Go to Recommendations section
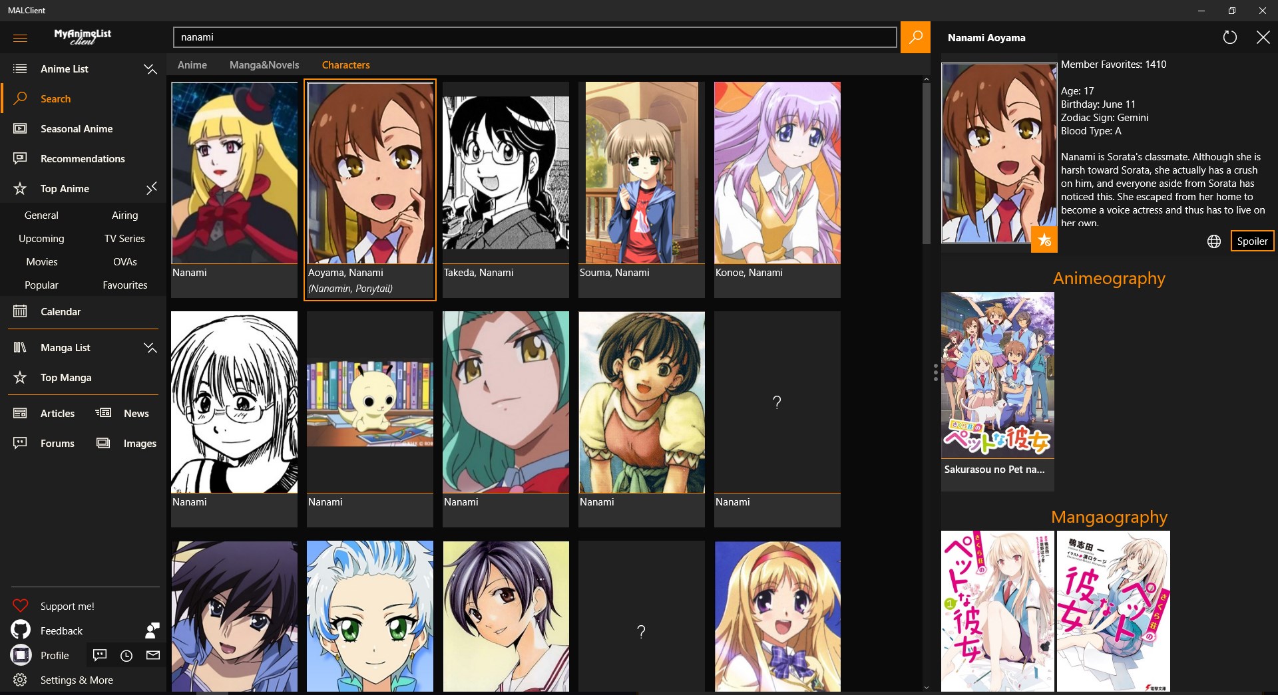The height and width of the screenshot is (695, 1278). (83, 159)
